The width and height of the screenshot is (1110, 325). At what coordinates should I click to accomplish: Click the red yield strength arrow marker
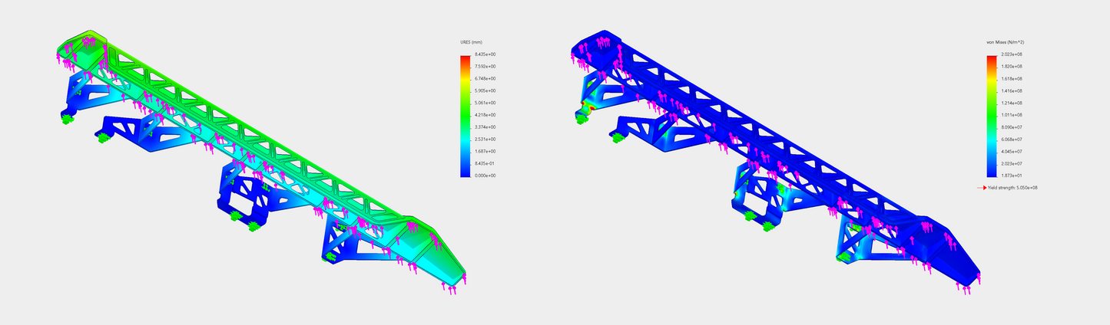pos(981,187)
